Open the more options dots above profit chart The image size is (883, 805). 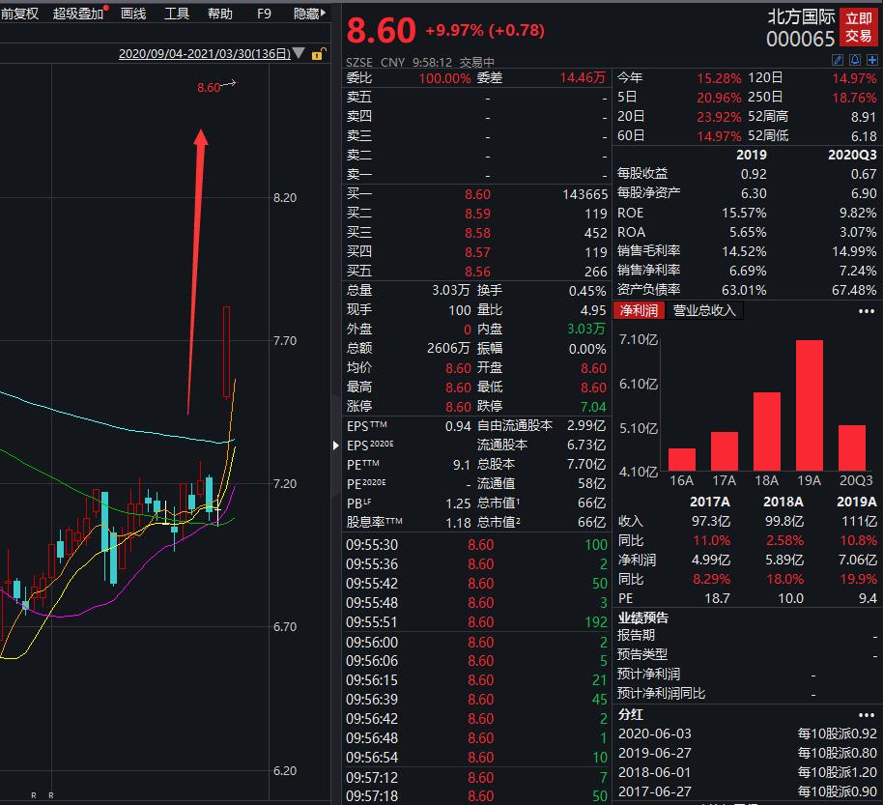pos(867,311)
